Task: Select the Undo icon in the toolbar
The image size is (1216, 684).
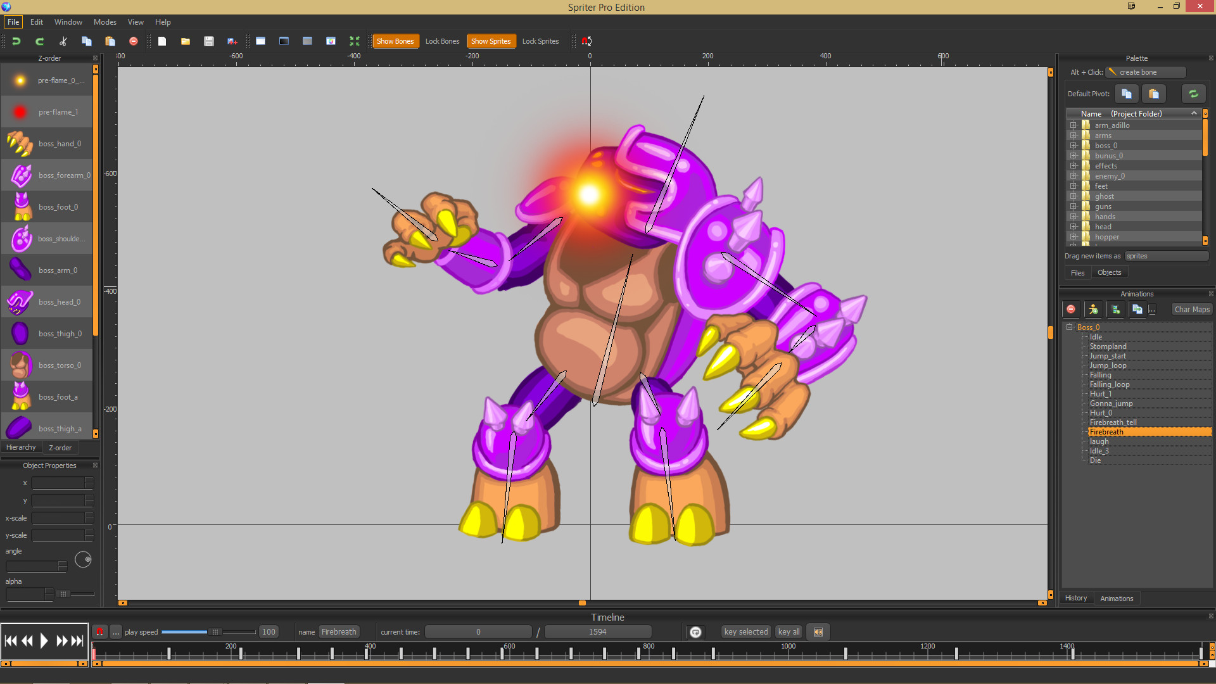Action: [16, 41]
